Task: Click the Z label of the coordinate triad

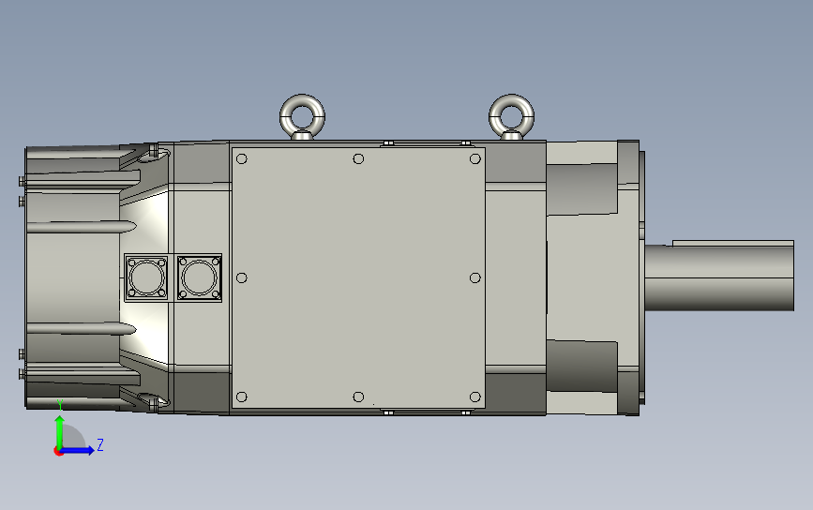Action: pyautogui.click(x=100, y=444)
